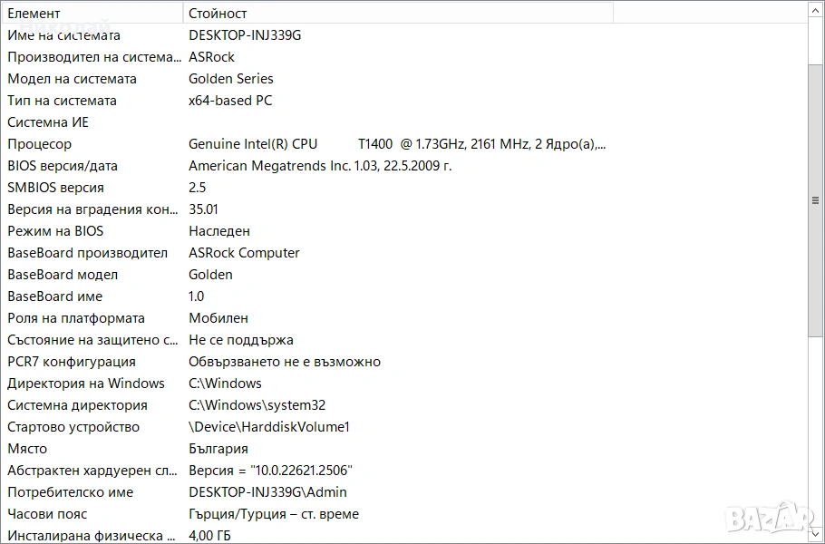Select the Име на системата row
Image resolution: width=825 pixels, height=544 pixels.
coord(63,35)
